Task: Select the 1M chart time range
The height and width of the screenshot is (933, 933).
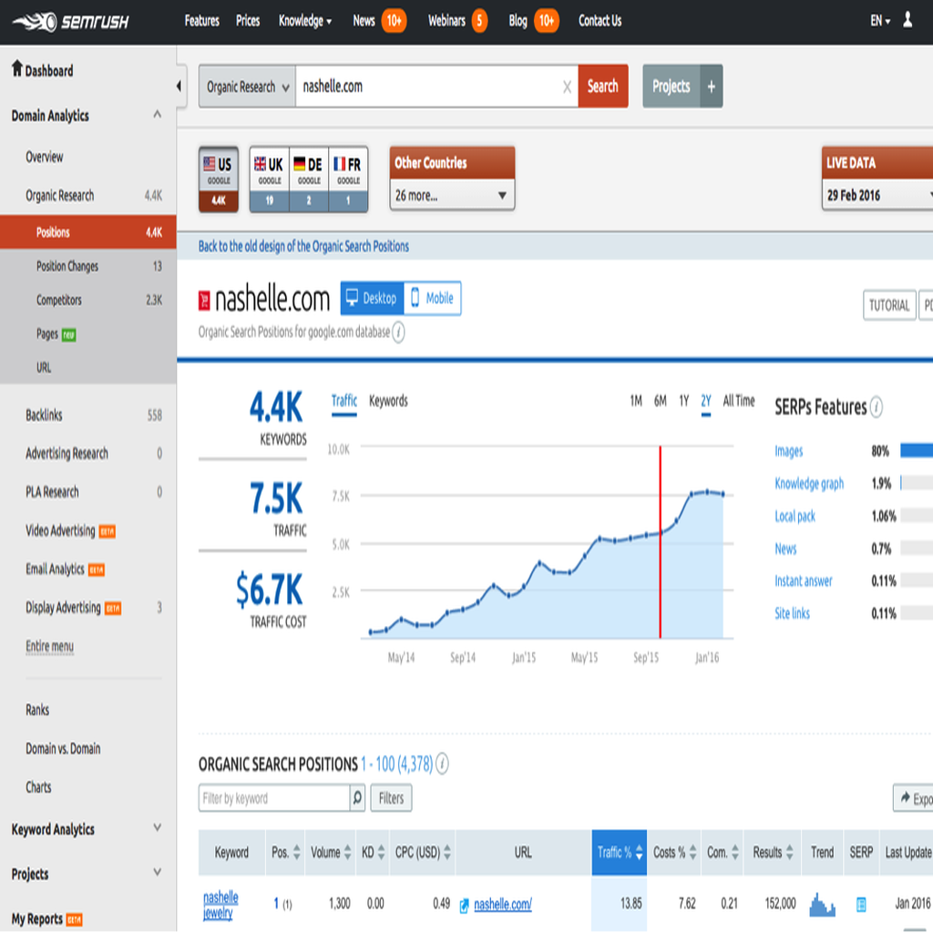Action: point(636,401)
